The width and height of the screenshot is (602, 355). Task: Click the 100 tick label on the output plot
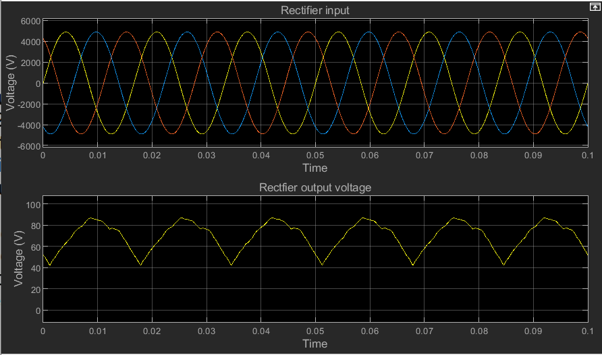[33, 205]
